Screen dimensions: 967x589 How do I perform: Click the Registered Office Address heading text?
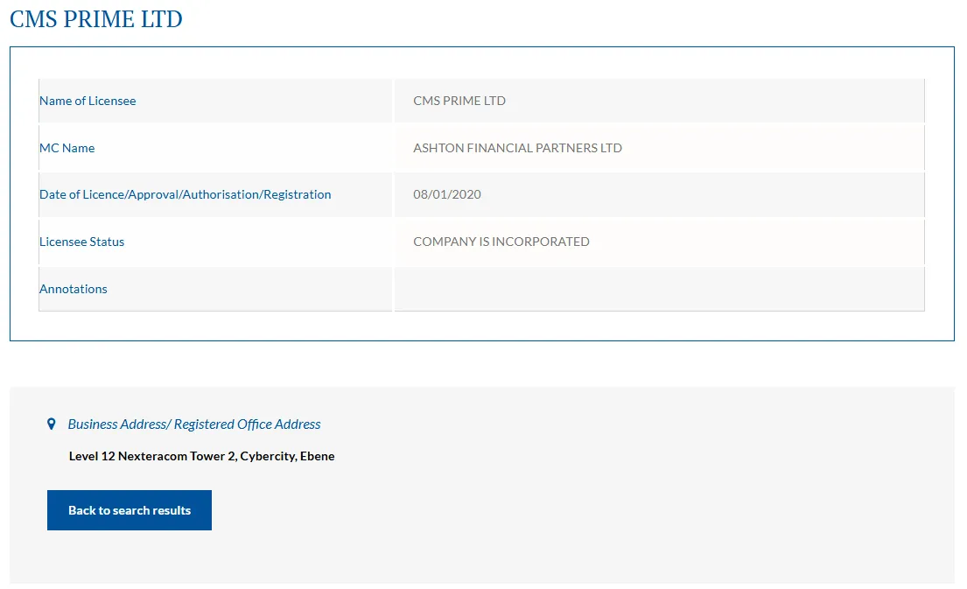(x=248, y=424)
